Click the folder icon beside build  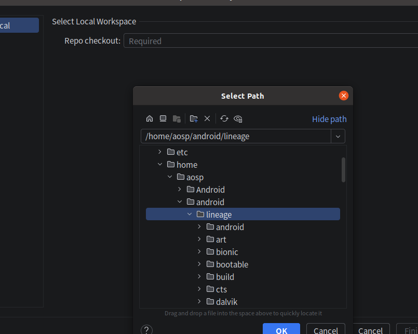[210, 277]
